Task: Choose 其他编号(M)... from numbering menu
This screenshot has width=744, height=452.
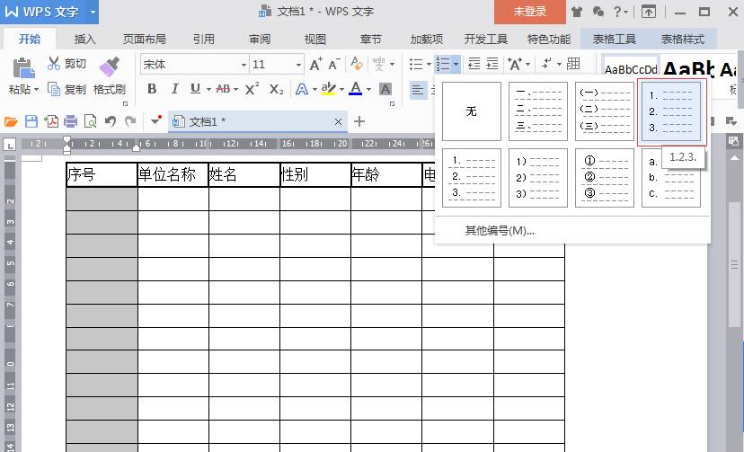Action: (x=499, y=230)
